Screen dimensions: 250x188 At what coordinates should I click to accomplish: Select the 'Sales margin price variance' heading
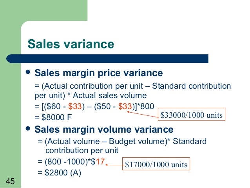click(x=98, y=73)
